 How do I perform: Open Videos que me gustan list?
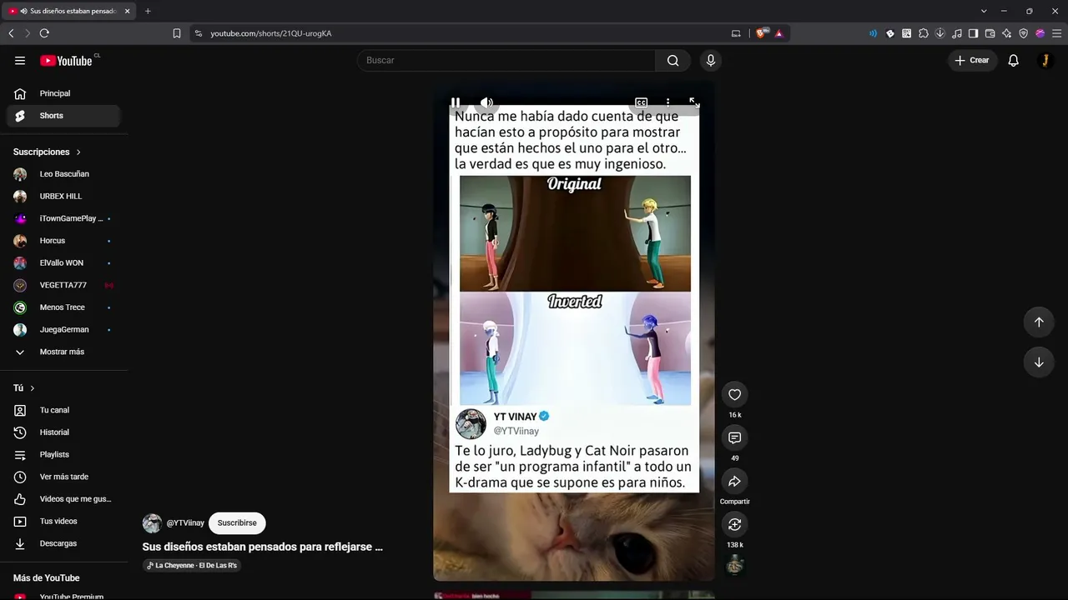[63, 499]
